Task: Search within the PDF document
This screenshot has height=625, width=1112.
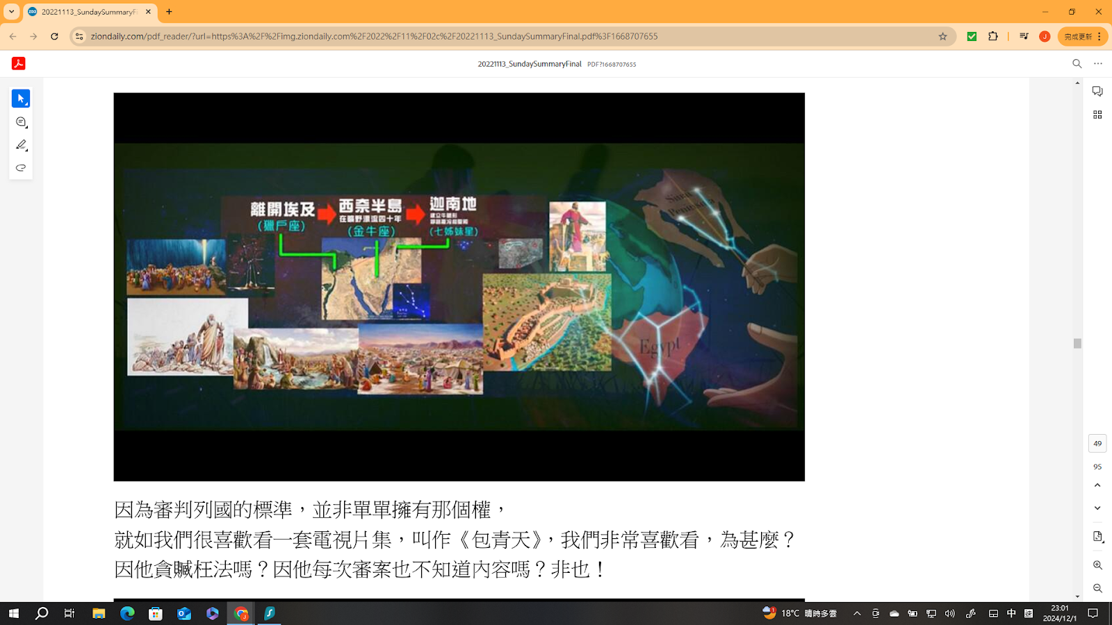Action: click(x=1077, y=63)
